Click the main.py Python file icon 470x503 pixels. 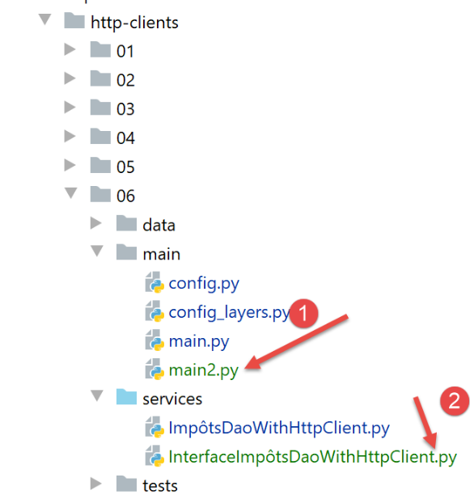[x=155, y=340]
